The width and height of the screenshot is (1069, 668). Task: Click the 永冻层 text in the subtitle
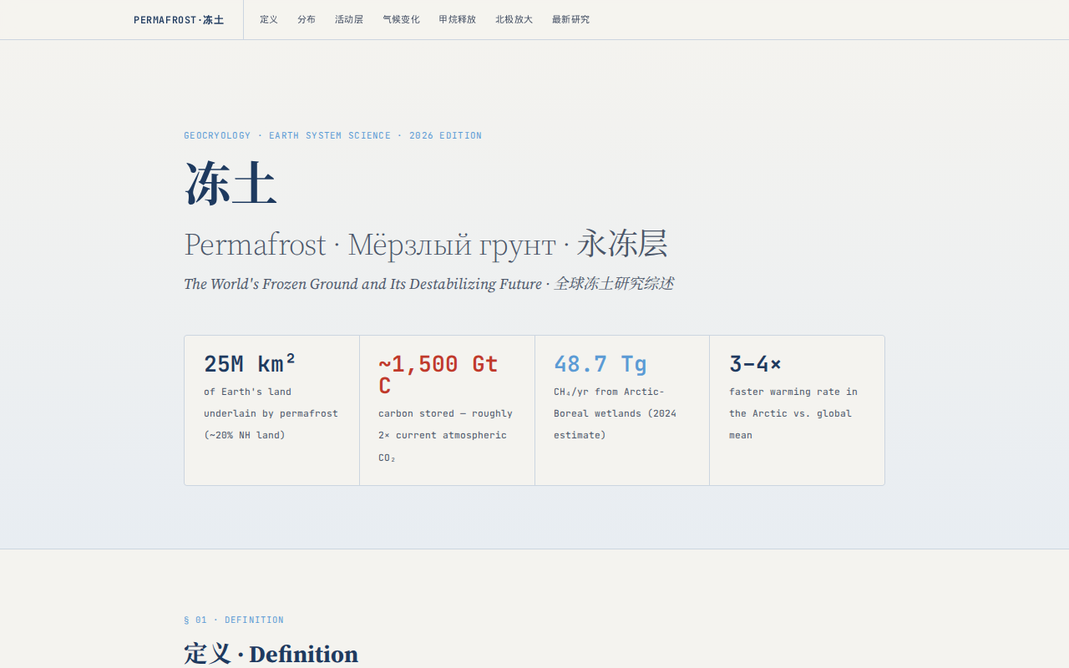(x=621, y=245)
